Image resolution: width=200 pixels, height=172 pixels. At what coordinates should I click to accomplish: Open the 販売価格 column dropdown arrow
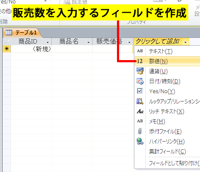click(129, 42)
